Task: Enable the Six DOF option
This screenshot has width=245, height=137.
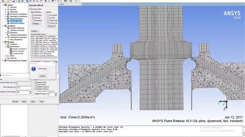Action: coord(48,18)
